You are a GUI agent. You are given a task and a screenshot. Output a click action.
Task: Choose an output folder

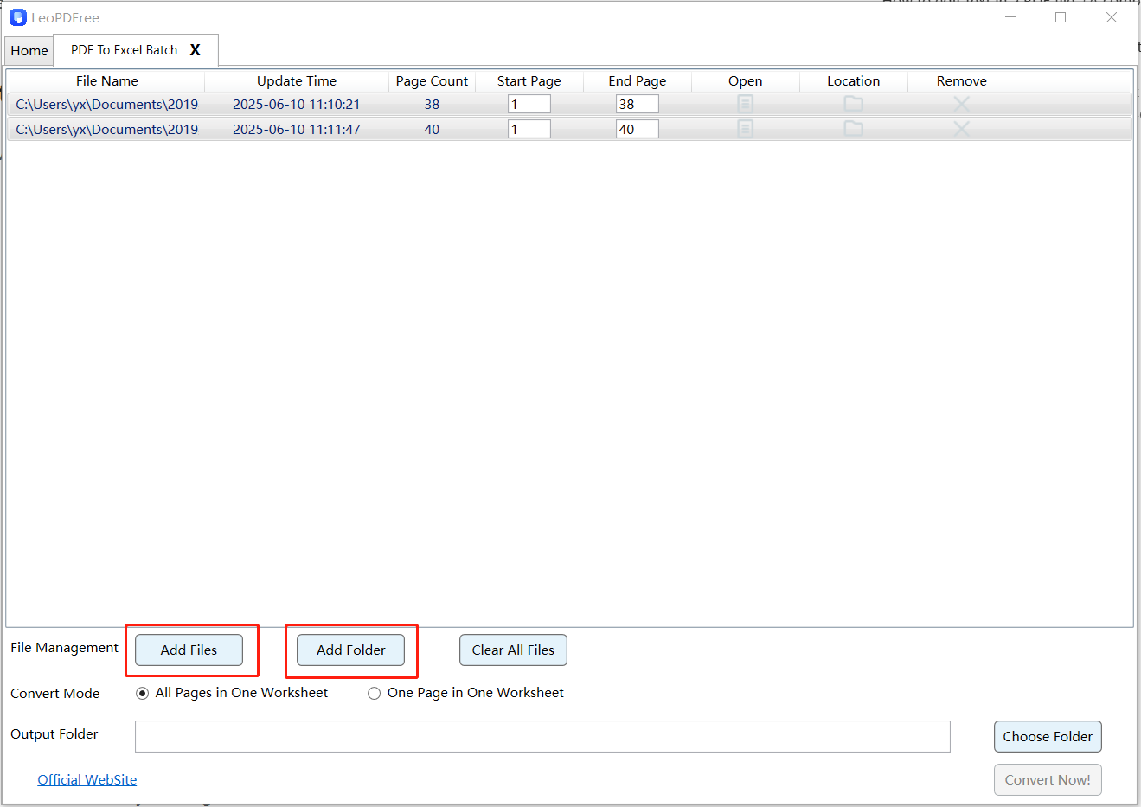1048,736
